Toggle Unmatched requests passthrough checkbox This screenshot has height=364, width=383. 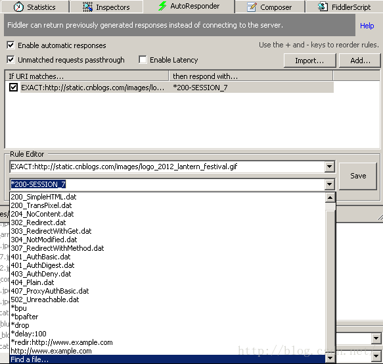(11, 59)
